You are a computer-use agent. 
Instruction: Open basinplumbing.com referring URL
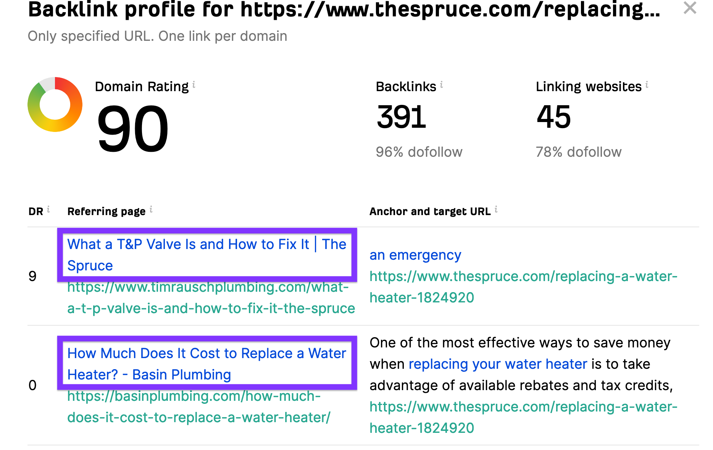(x=198, y=407)
